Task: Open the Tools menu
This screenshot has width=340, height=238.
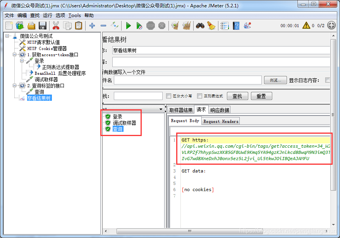Action: tap(75, 16)
